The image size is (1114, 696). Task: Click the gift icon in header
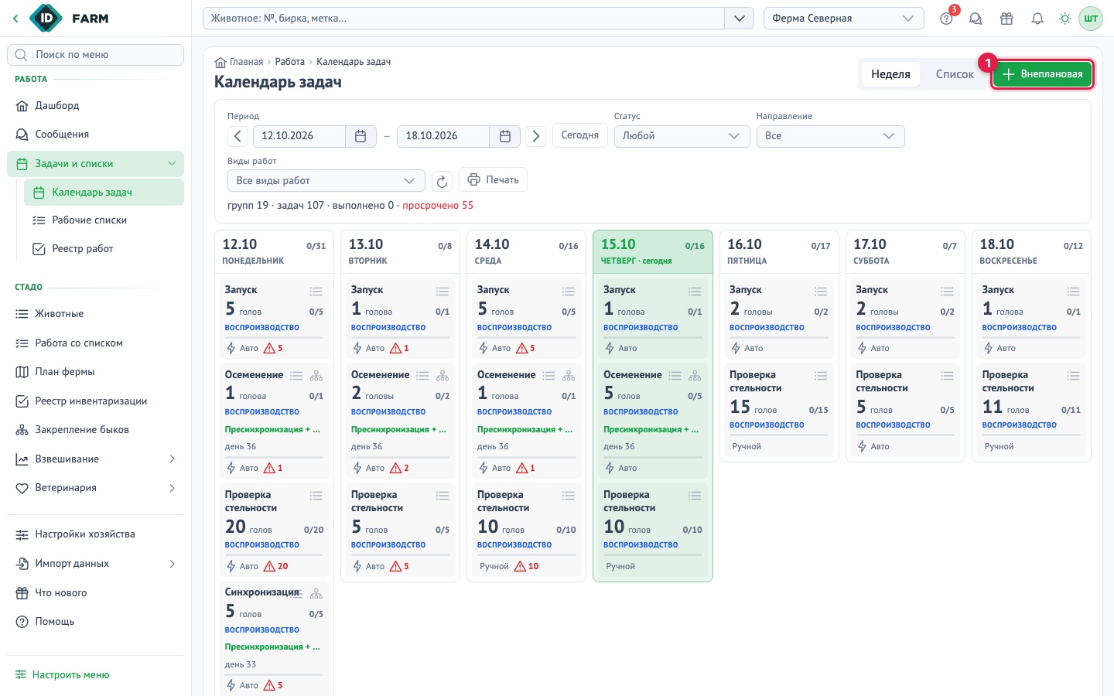click(x=1006, y=19)
